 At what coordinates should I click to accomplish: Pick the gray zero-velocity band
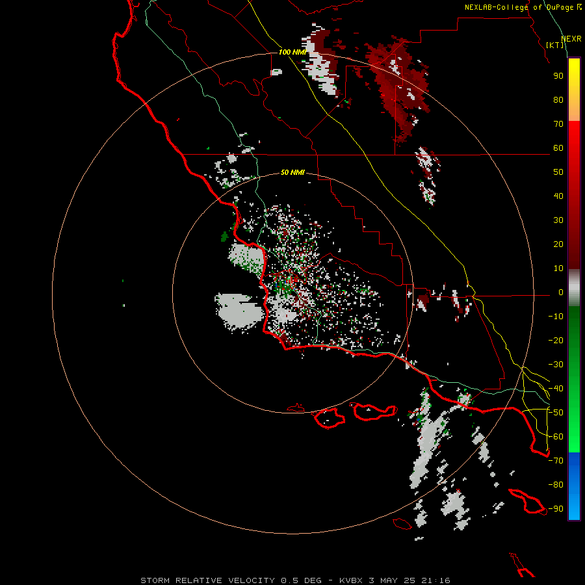[574, 288]
